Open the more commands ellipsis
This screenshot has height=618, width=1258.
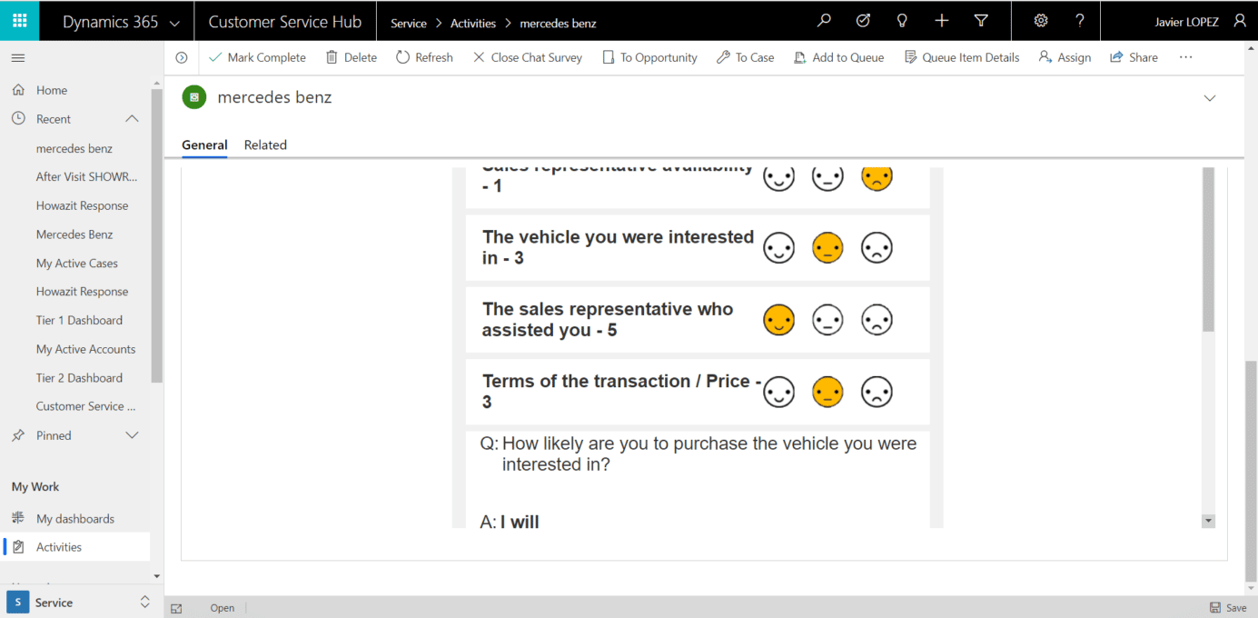(1185, 57)
